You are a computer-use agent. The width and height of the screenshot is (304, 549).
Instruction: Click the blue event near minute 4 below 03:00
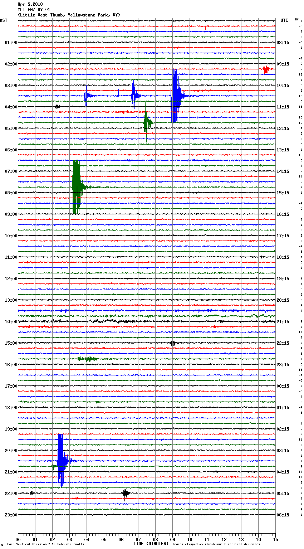(87, 96)
